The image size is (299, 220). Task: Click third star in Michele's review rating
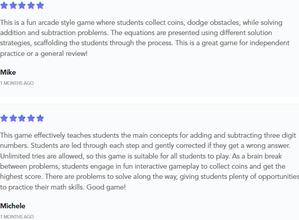click(22, 118)
